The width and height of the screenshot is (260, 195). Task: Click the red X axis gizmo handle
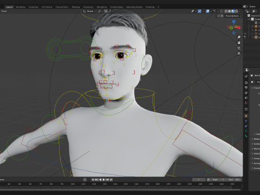click(239, 28)
